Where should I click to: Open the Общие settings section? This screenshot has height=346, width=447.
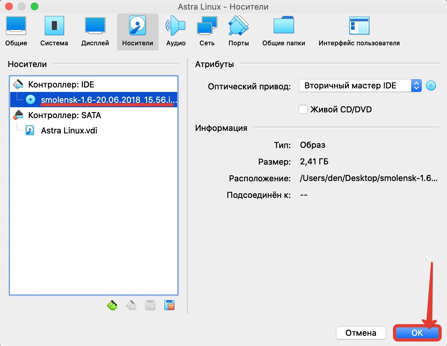(x=16, y=32)
